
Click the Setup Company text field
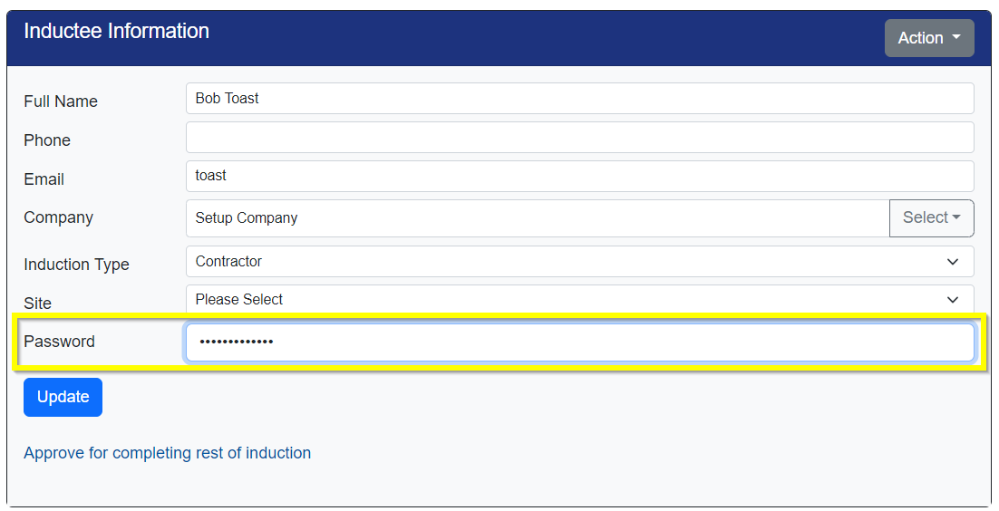click(538, 218)
